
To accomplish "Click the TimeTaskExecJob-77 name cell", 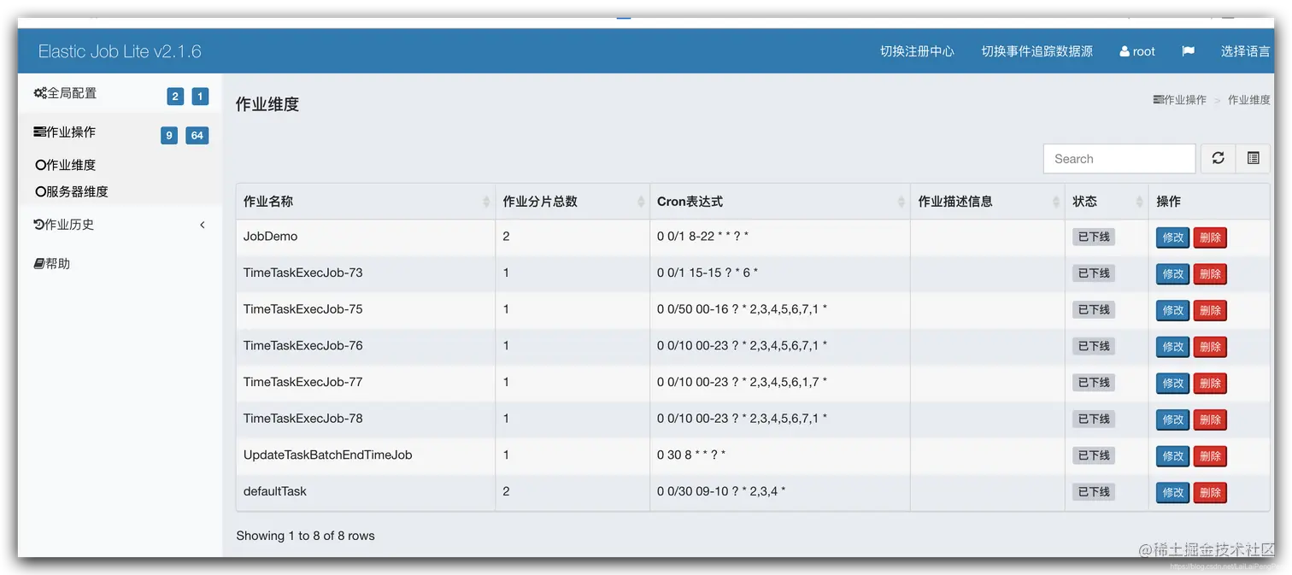I will pyautogui.click(x=366, y=383).
